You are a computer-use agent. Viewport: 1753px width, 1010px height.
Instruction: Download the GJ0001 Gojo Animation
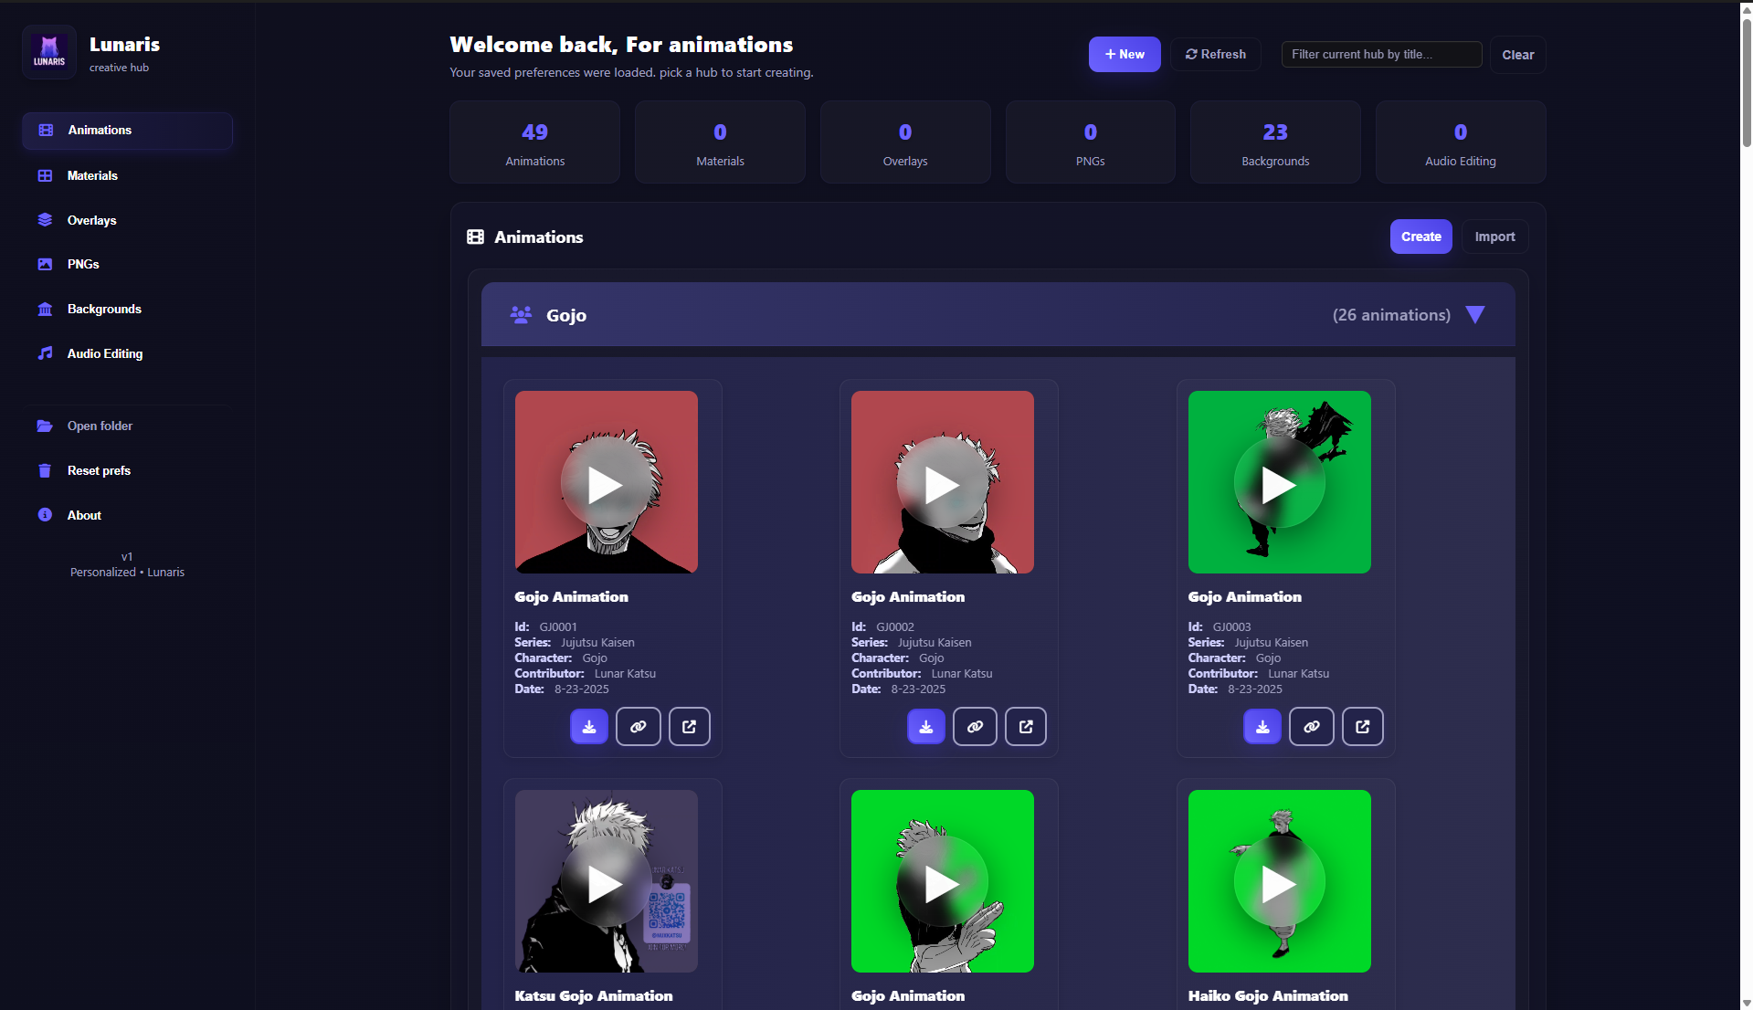(x=588, y=726)
